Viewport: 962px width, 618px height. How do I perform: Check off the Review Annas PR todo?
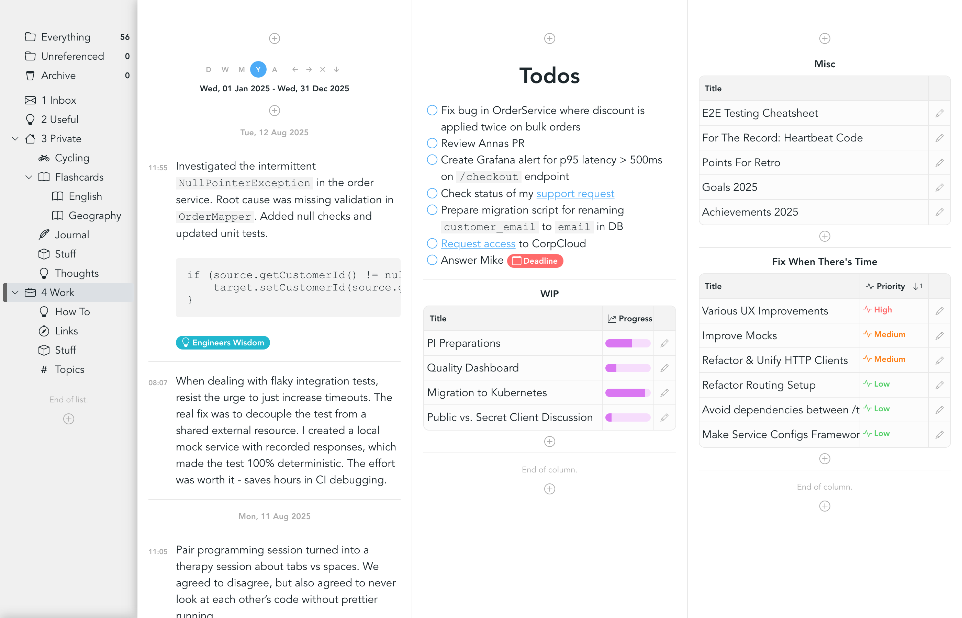pyautogui.click(x=432, y=143)
